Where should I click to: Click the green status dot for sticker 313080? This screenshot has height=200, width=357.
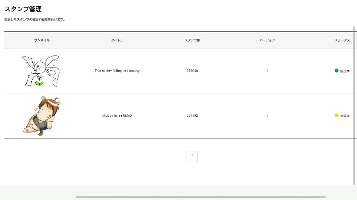tap(336, 71)
